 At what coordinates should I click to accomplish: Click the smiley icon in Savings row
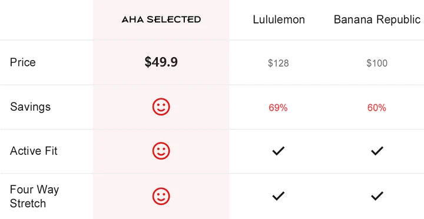point(161,107)
